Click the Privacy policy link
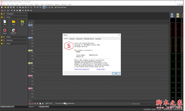 (101, 69)
